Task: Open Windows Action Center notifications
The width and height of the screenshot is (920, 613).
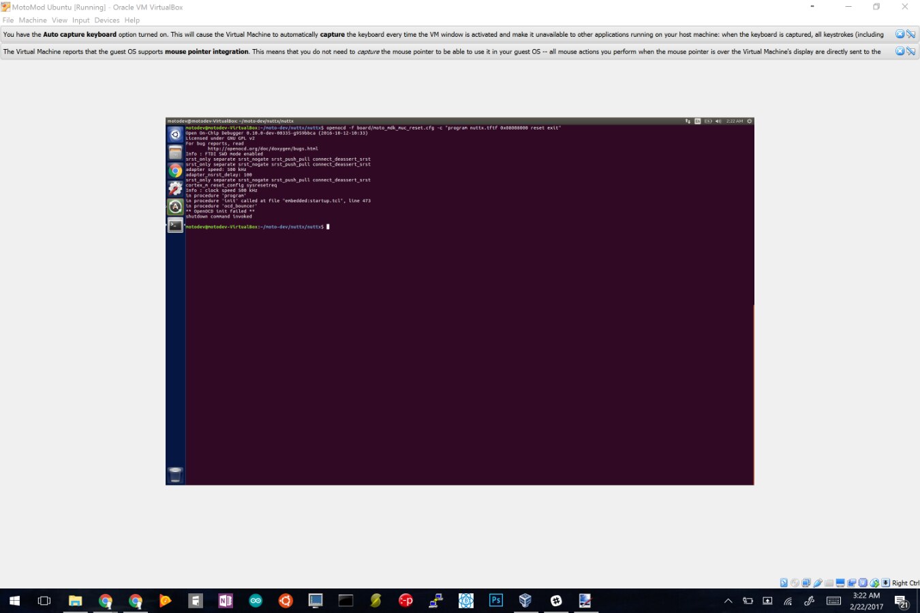Action: (902, 601)
